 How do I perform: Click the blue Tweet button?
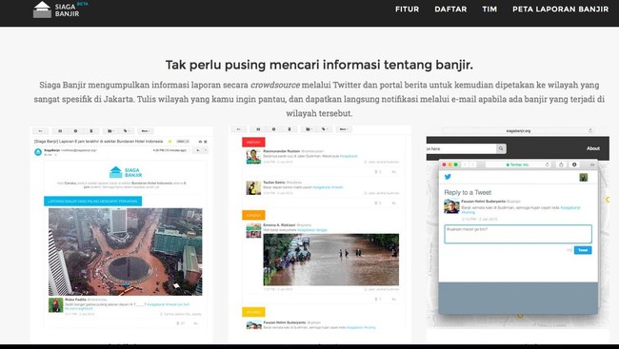[583, 250]
